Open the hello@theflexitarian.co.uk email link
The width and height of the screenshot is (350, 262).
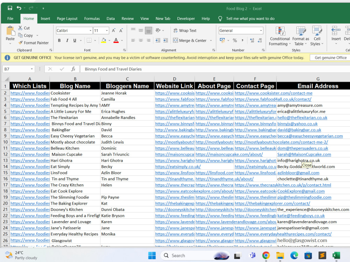click(x=302, y=118)
